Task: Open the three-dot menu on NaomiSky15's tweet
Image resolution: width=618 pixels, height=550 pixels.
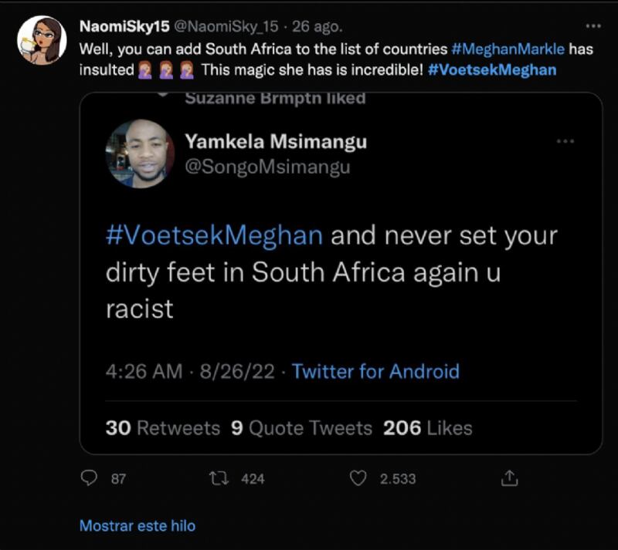Action: pos(593,26)
